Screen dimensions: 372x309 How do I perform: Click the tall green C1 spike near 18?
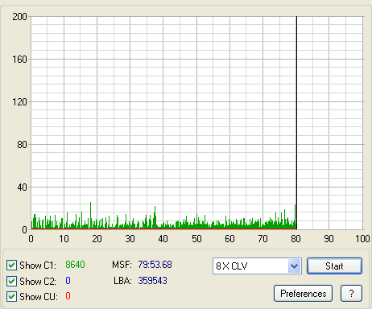click(90, 215)
